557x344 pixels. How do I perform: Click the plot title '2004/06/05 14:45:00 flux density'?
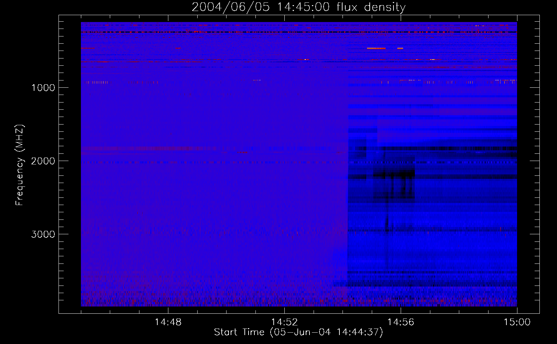[298, 7]
